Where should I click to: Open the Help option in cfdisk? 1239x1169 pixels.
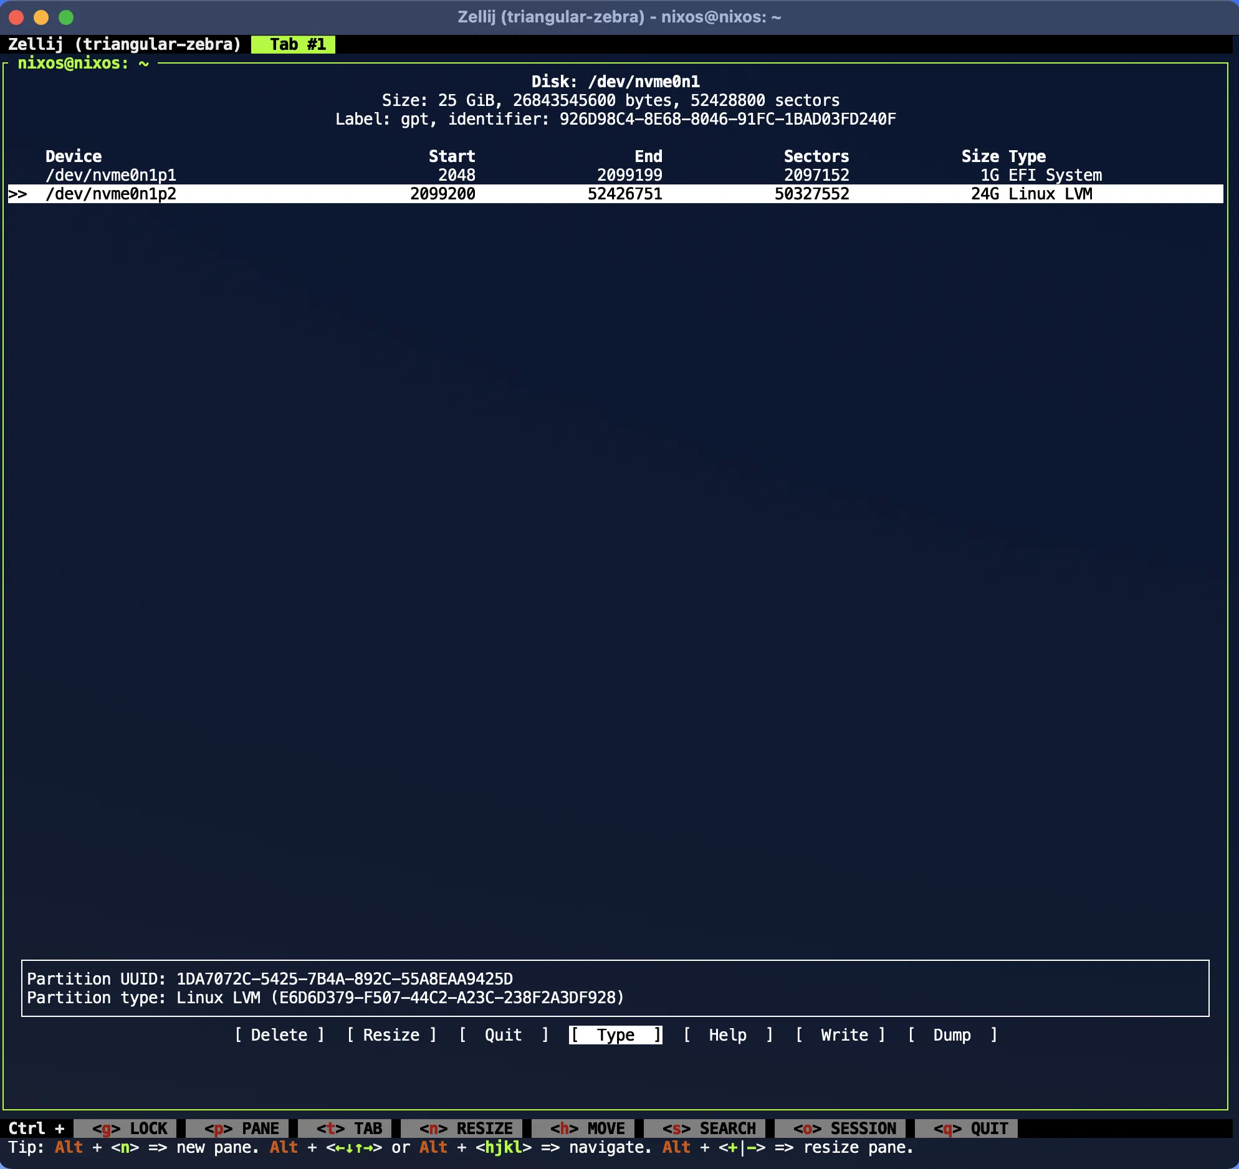727,1035
